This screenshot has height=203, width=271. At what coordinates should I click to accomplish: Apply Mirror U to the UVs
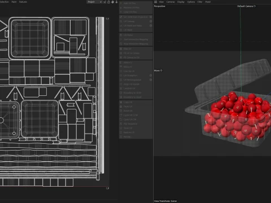[135, 63]
